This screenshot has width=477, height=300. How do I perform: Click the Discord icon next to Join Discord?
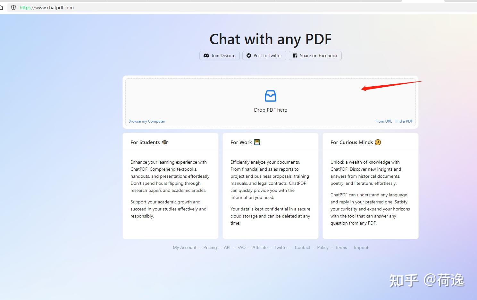coord(206,56)
